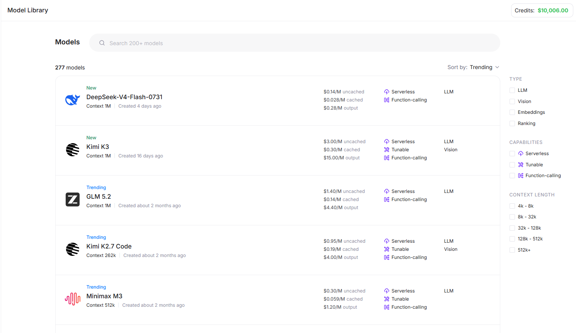This screenshot has width=576, height=333.
Task: Open the GLM 5.2 model page
Action: click(99, 196)
